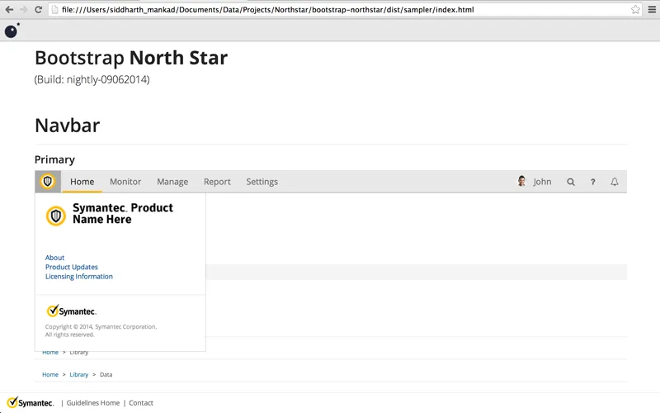Click the Symantec logo in page footer
The width and height of the screenshot is (660, 413).
coord(31,402)
